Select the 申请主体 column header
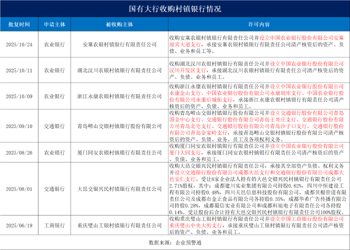This screenshot has height=250, width=350. click(54, 24)
